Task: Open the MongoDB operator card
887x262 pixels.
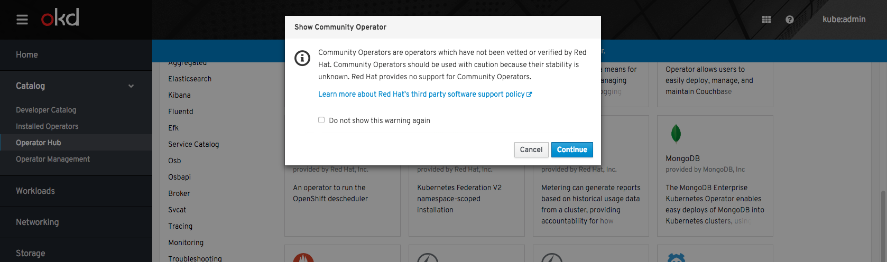Action: pyautogui.click(x=715, y=176)
